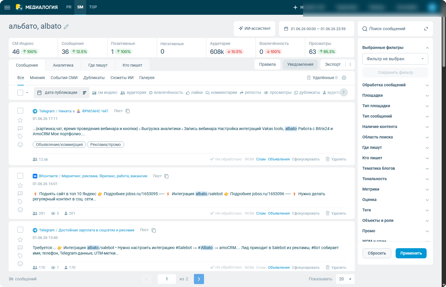Image resolution: width=446 pixels, height=287 pixels.
Task: Open the hamburger main menu
Action: pos(7,7)
